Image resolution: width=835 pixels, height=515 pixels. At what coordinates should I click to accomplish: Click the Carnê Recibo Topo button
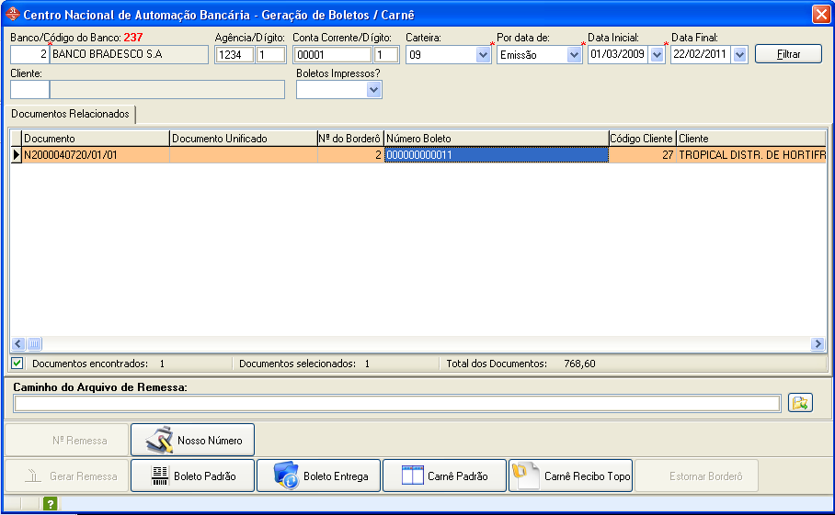coord(570,476)
